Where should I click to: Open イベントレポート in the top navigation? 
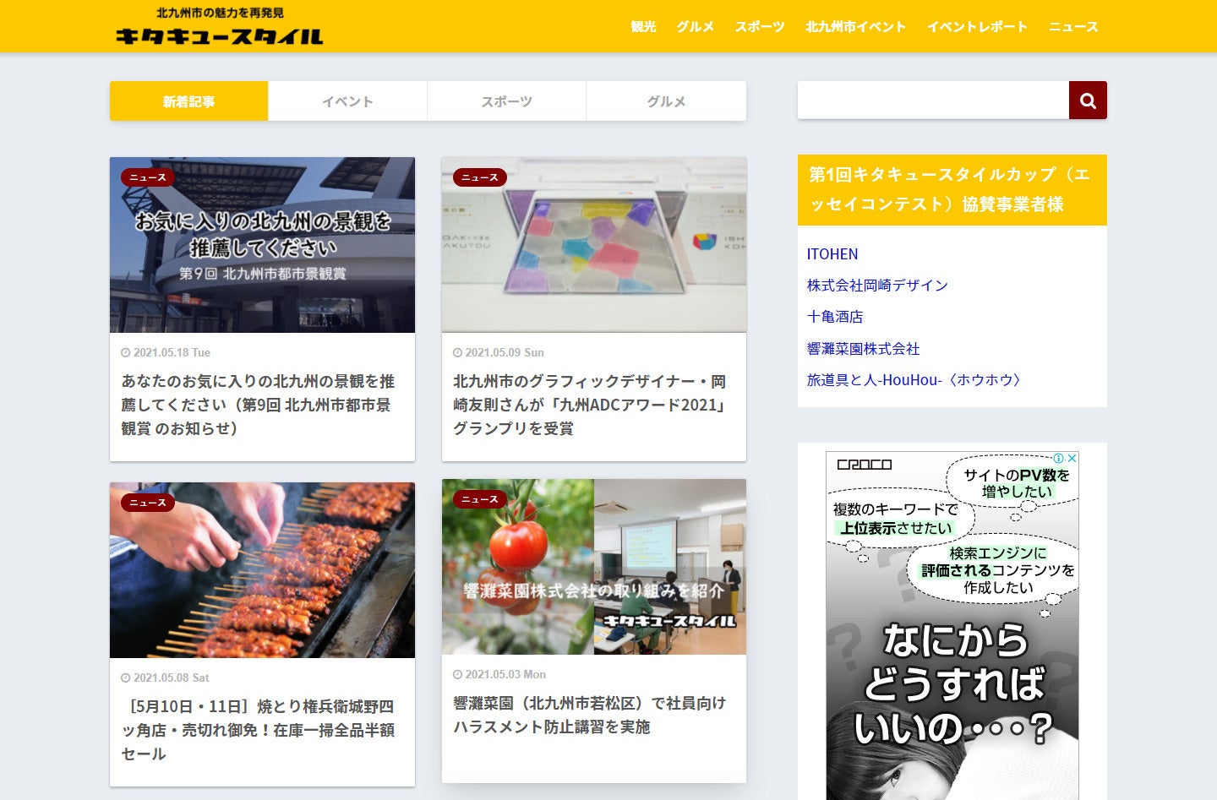[x=977, y=27]
